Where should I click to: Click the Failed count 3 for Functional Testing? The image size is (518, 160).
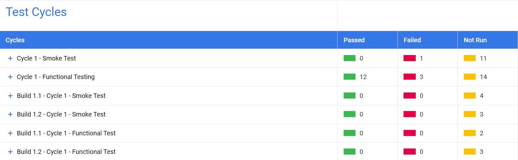pos(421,77)
